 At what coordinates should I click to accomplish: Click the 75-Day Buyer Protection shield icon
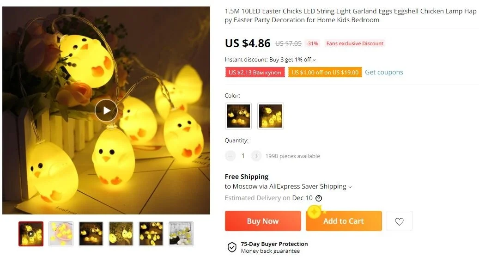pyautogui.click(x=232, y=247)
